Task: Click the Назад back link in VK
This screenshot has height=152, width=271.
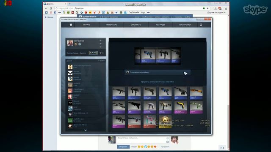Action: click(49, 17)
